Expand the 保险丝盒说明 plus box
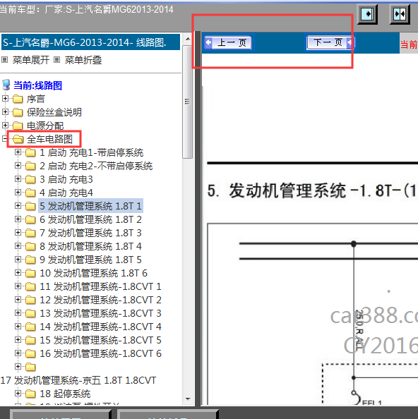The width and height of the screenshot is (418, 419). coord(5,112)
